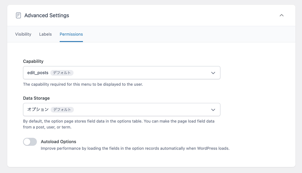Expand Capability using its down arrow

(x=213, y=73)
